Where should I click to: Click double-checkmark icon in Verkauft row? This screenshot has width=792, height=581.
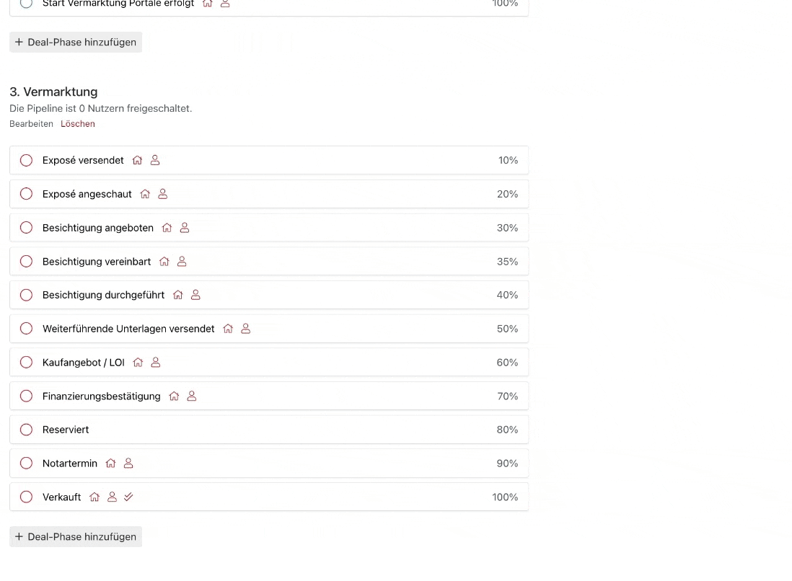[129, 497]
